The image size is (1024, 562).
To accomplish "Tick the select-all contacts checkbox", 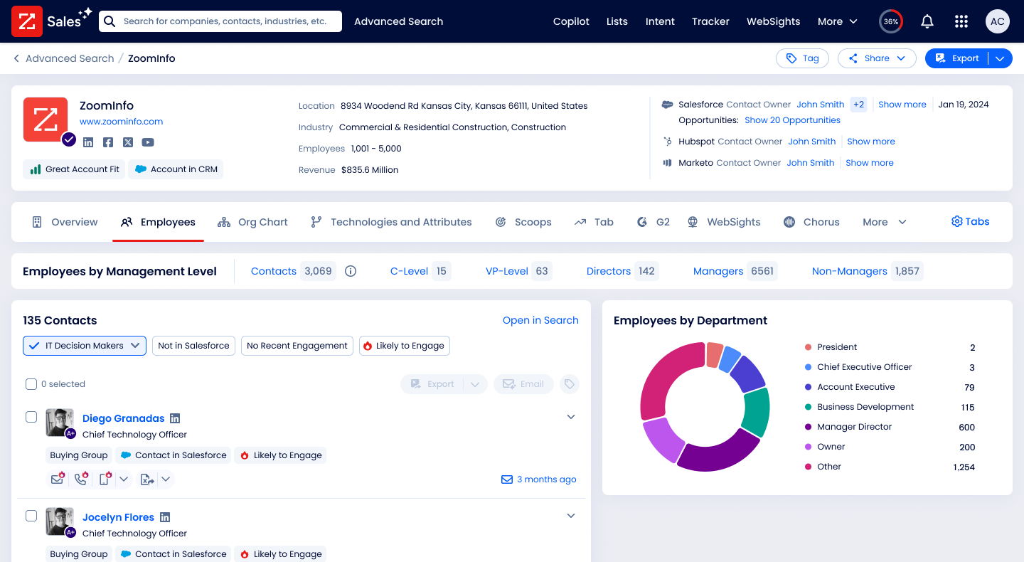I will [x=31, y=384].
